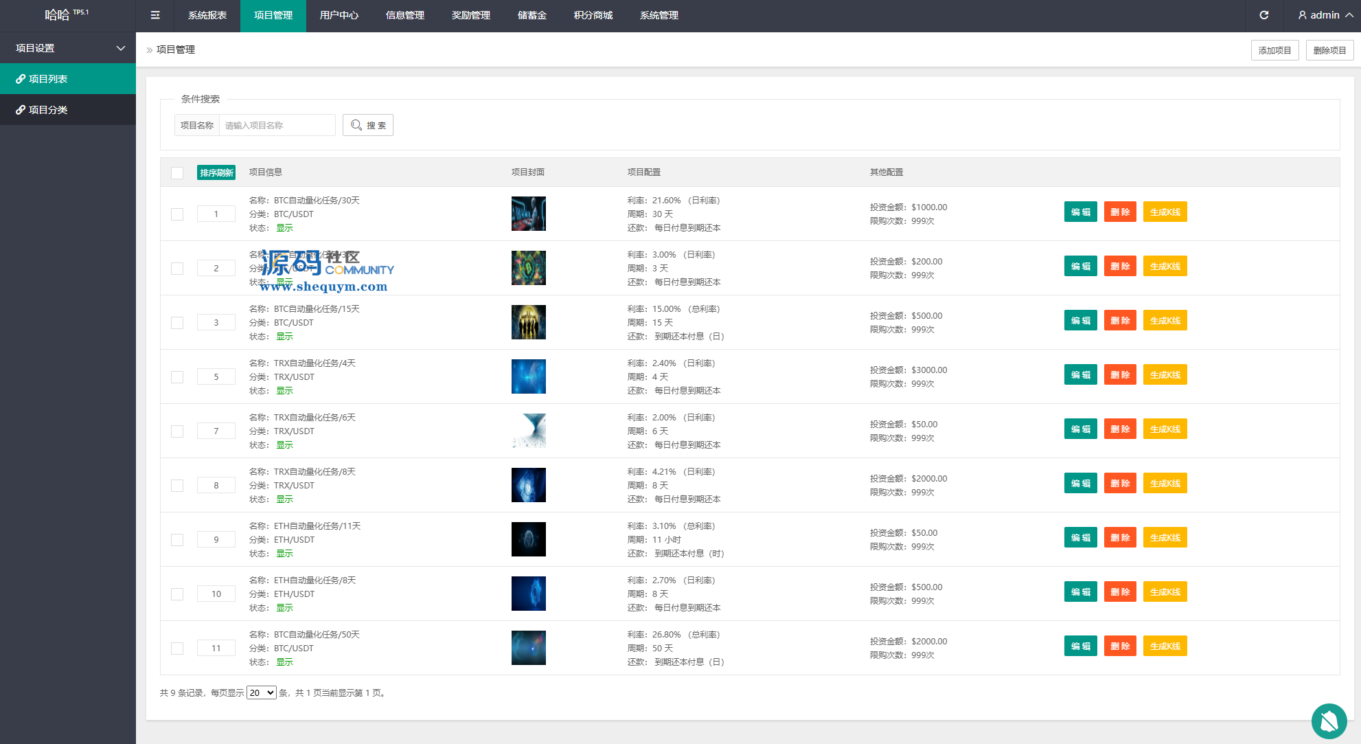Check the BTC自动量化任务/30天 row checkbox

[177, 214]
